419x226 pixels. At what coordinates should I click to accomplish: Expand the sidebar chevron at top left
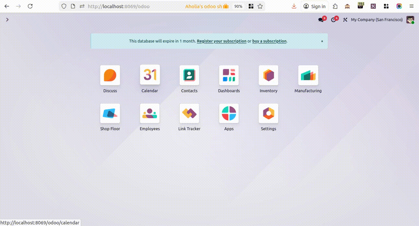tap(7, 19)
